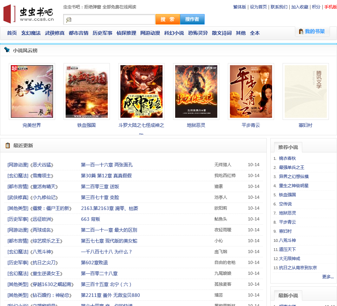
Task: Open chapter 第2211章 番外 无敌宝贝880
Action: (x=111, y=295)
